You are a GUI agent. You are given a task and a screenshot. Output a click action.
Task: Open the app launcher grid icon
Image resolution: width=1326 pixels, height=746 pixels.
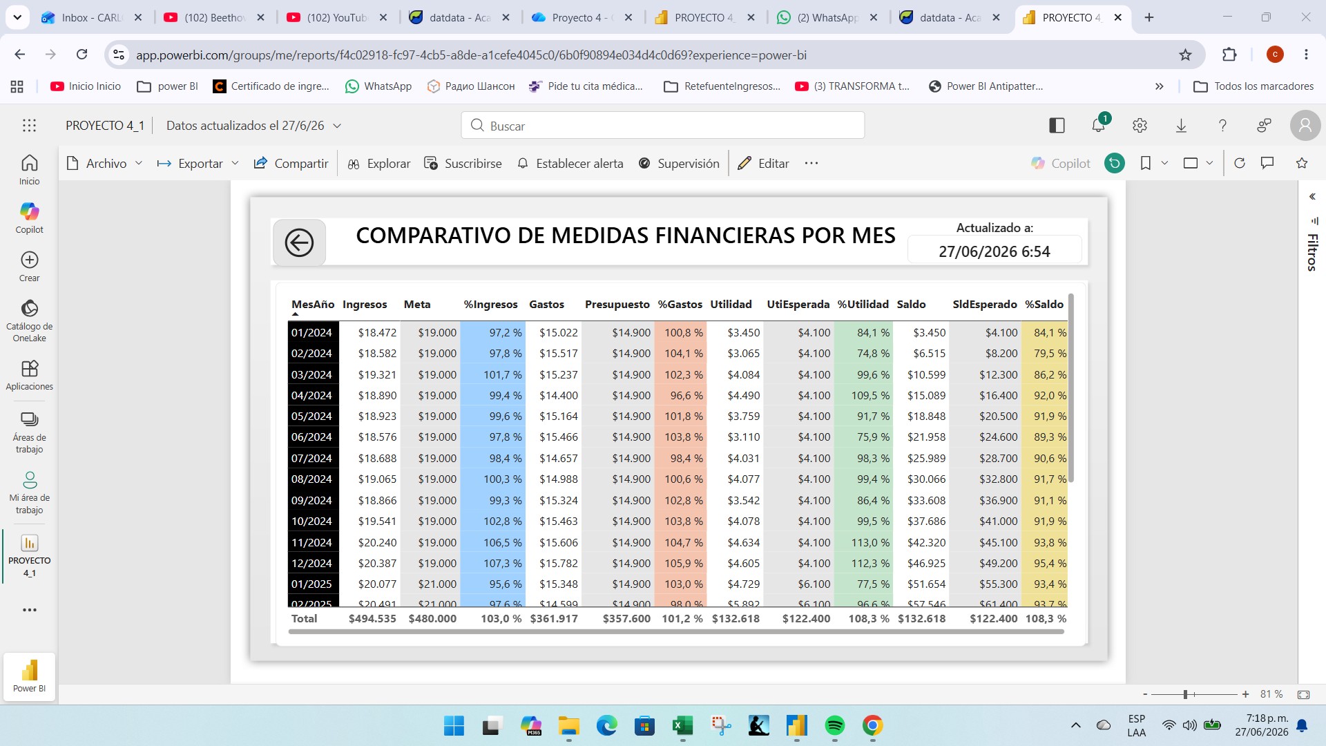pyautogui.click(x=29, y=125)
